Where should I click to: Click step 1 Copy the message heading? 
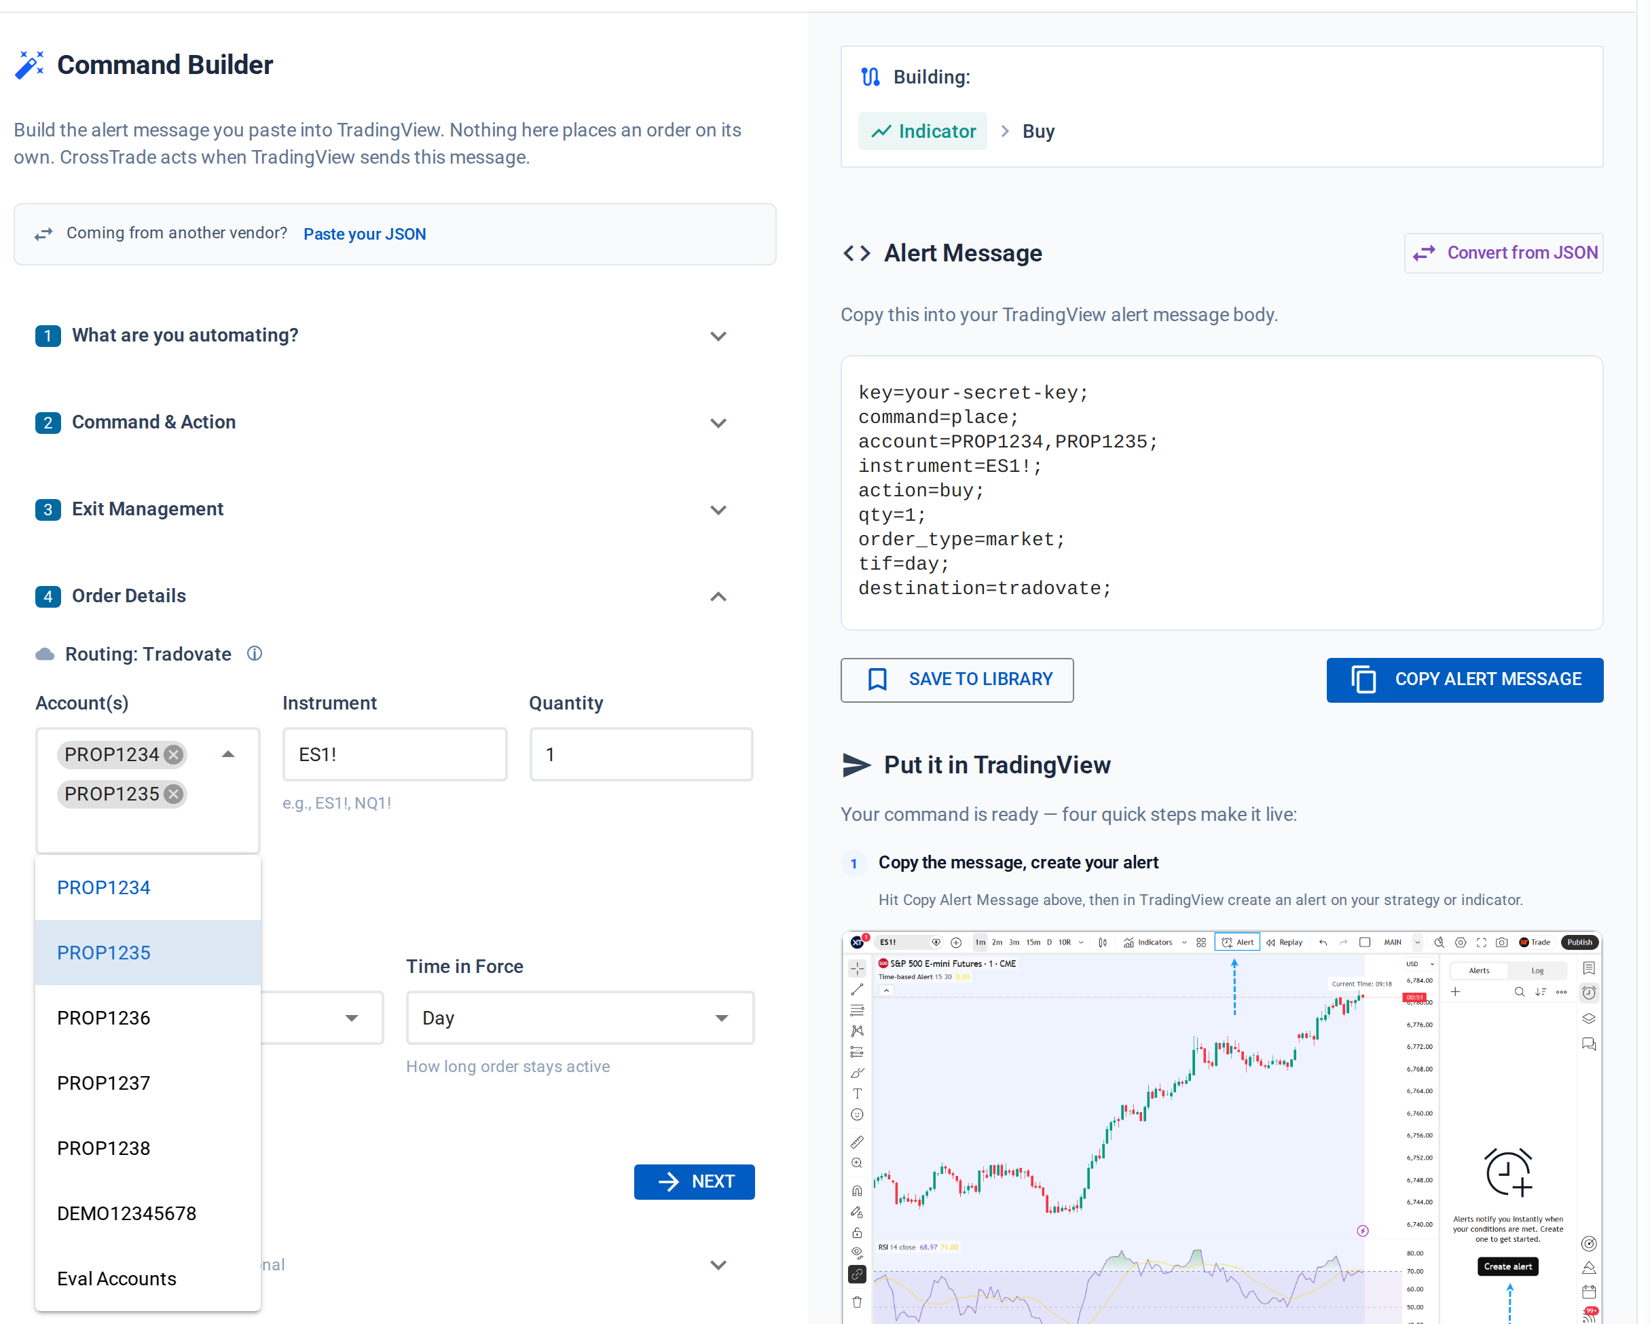tap(1018, 862)
